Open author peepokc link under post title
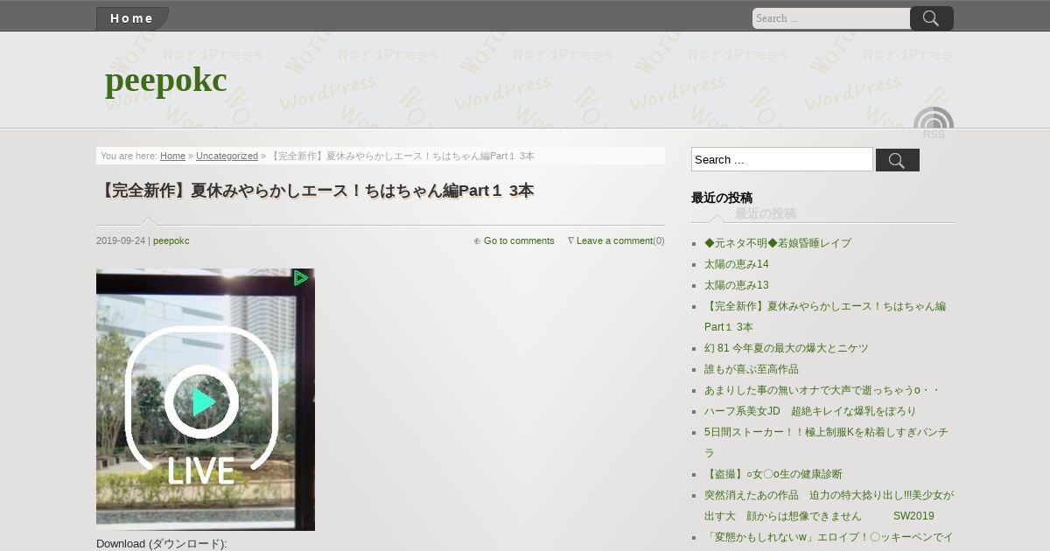Screen dimensions: 1050x551 click(171, 241)
